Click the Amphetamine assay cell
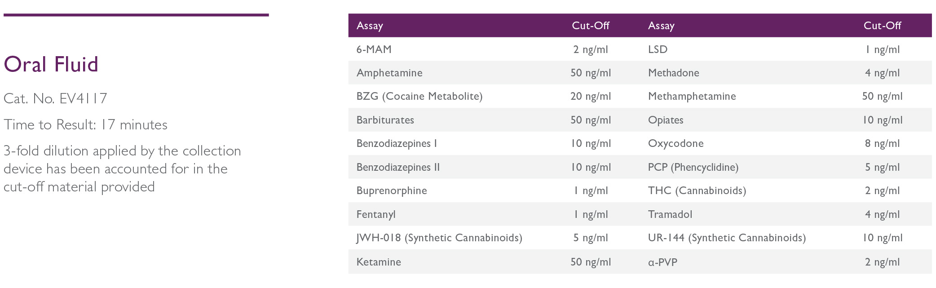 click(389, 73)
